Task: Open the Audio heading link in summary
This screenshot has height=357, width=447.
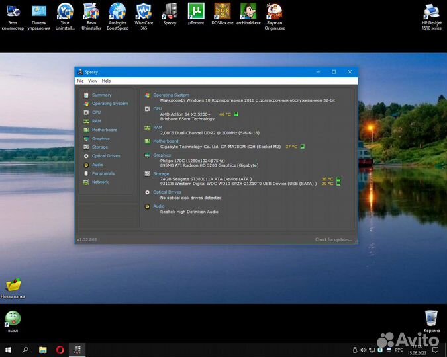Action: click(x=159, y=206)
